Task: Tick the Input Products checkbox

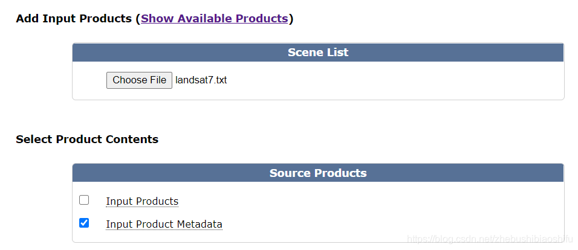Action: (x=84, y=200)
